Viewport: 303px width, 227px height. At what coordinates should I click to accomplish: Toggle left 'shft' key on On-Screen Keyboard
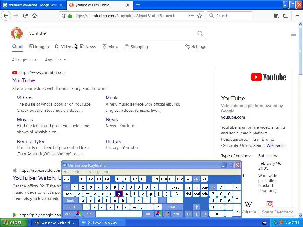click(x=72, y=207)
